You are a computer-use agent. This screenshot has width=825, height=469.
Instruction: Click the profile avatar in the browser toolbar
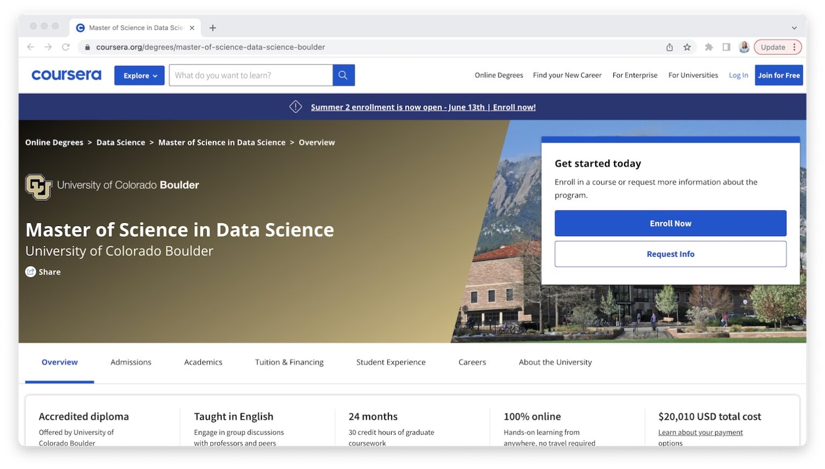(x=744, y=47)
